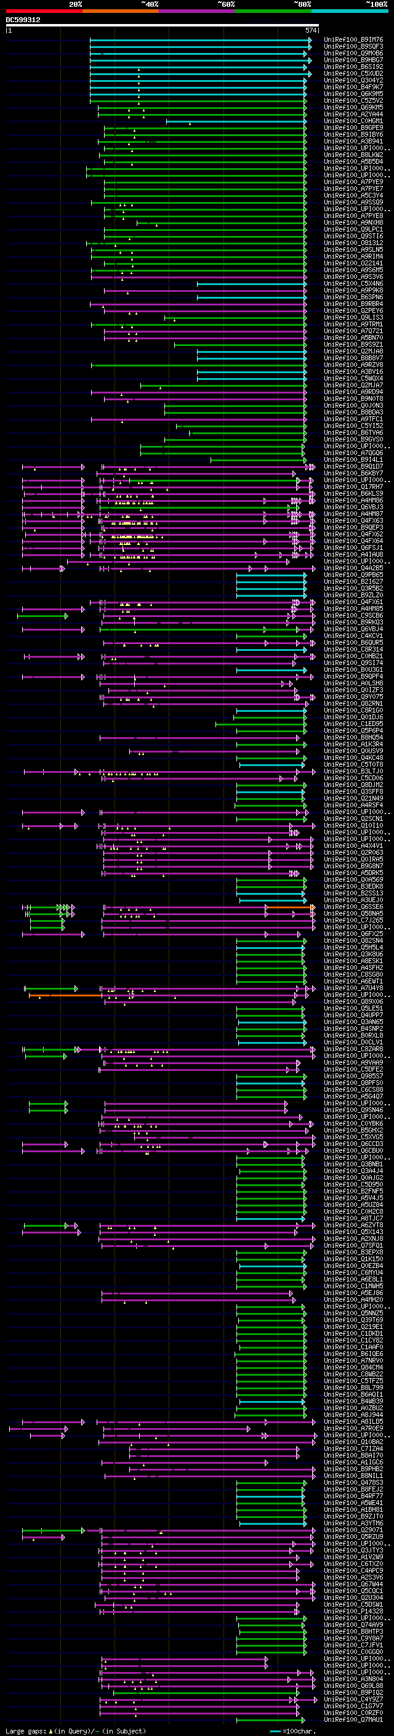Select label UniRef100_Q7MAU1

point(353,1719)
